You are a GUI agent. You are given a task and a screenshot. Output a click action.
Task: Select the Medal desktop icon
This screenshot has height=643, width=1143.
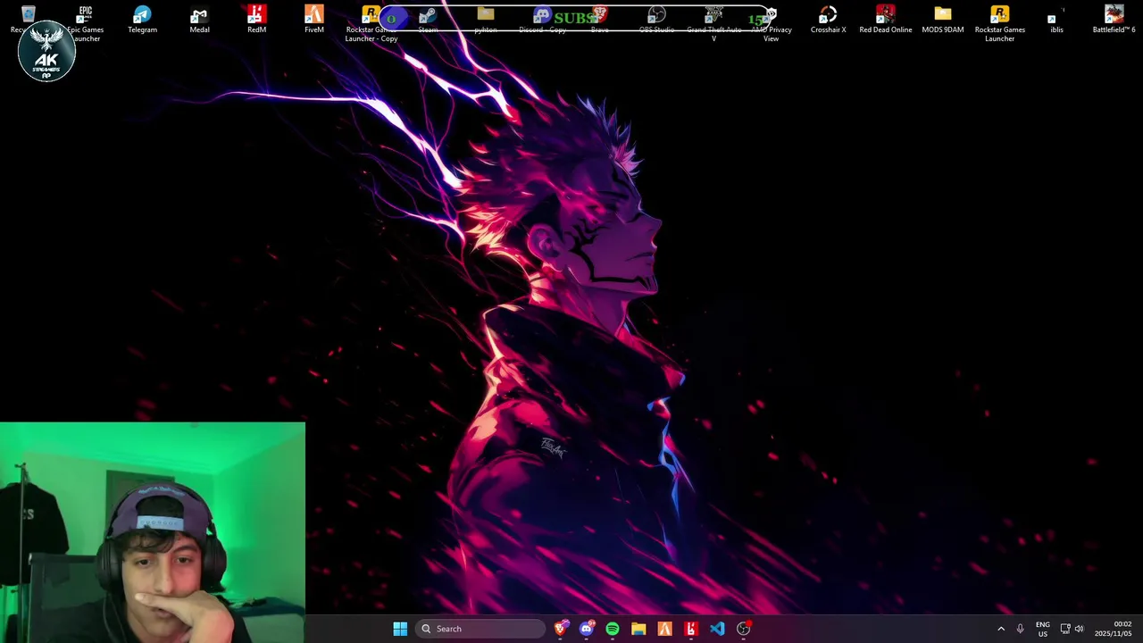pyautogui.click(x=199, y=20)
